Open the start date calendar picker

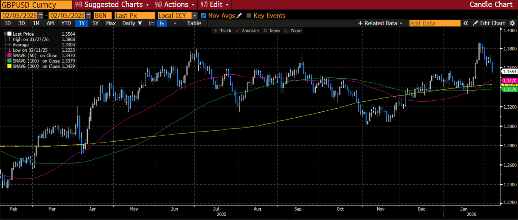[x=41, y=15]
